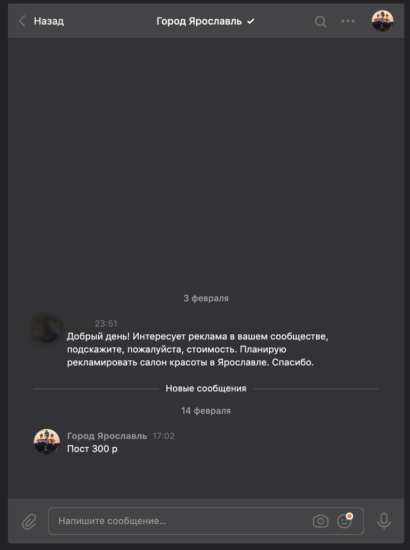
Task: Open the Город Ярославль sender name link
Action: click(107, 436)
